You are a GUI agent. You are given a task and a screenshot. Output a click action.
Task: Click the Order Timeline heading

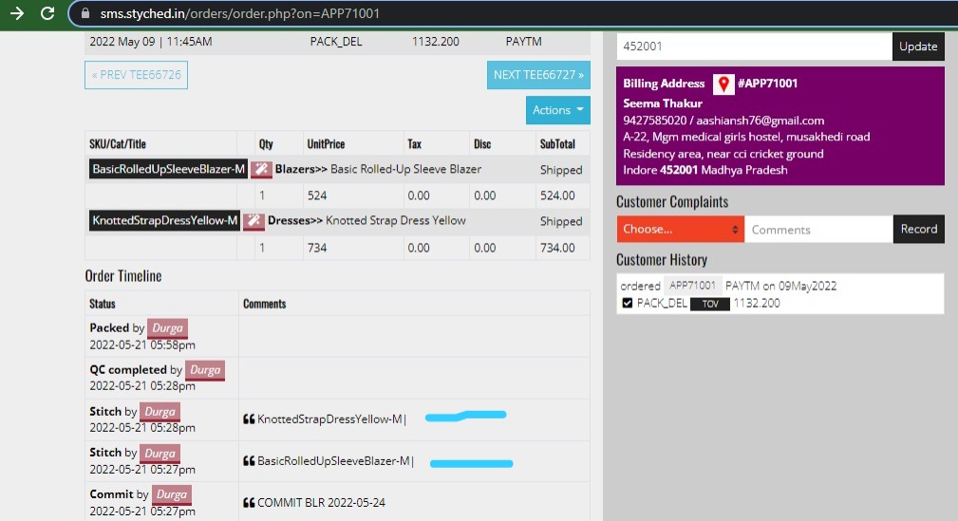click(123, 276)
